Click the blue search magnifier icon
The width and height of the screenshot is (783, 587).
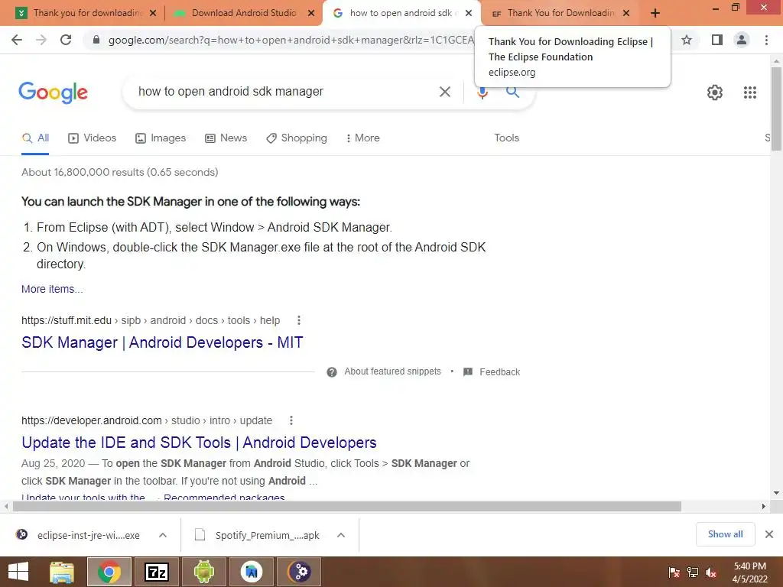(x=513, y=92)
